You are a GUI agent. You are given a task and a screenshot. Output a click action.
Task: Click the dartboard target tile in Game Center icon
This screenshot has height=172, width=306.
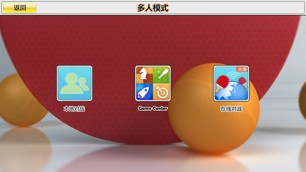(x=161, y=92)
